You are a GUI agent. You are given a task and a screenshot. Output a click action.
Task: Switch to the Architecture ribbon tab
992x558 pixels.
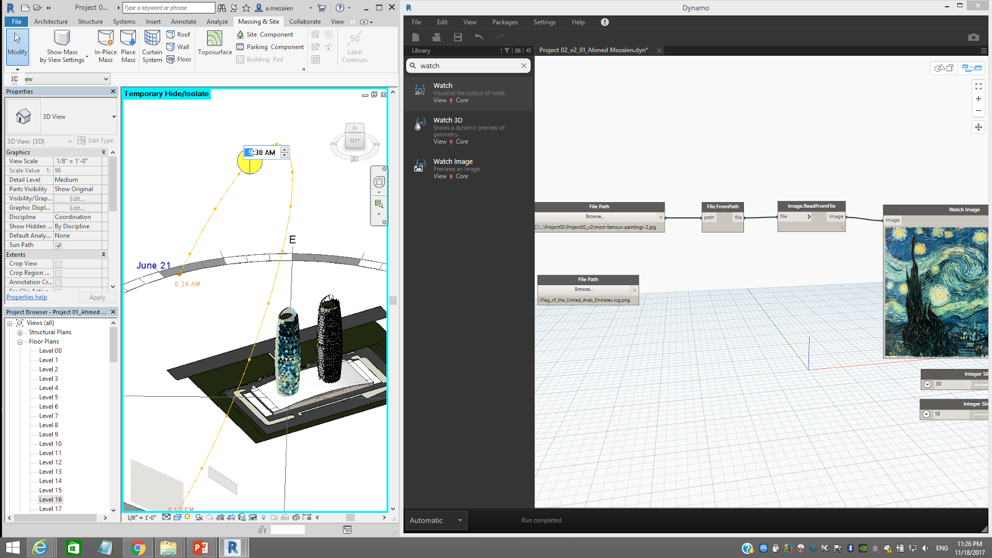tap(50, 21)
